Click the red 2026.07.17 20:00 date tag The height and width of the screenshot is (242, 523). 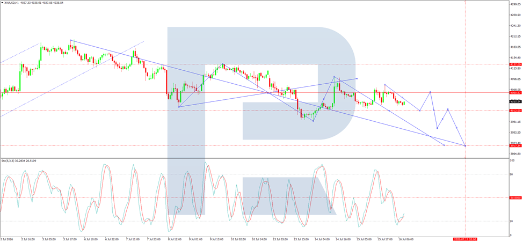464,239
